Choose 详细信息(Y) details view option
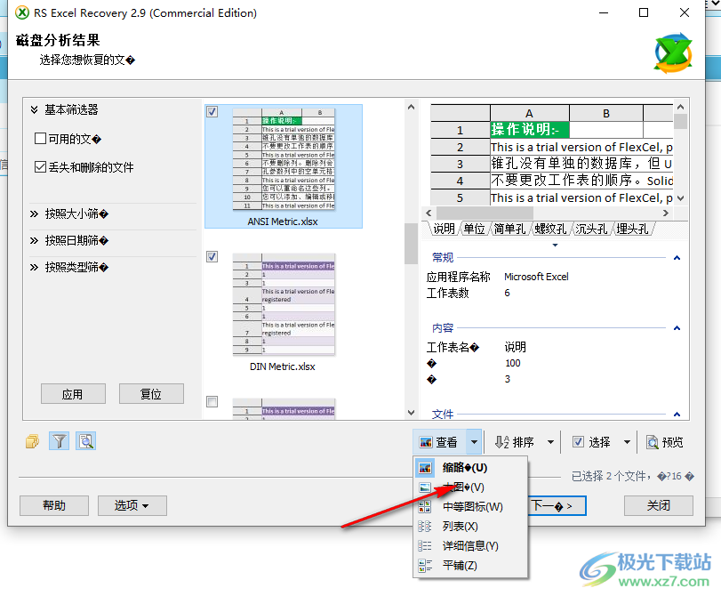721x596 pixels. (x=470, y=546)
